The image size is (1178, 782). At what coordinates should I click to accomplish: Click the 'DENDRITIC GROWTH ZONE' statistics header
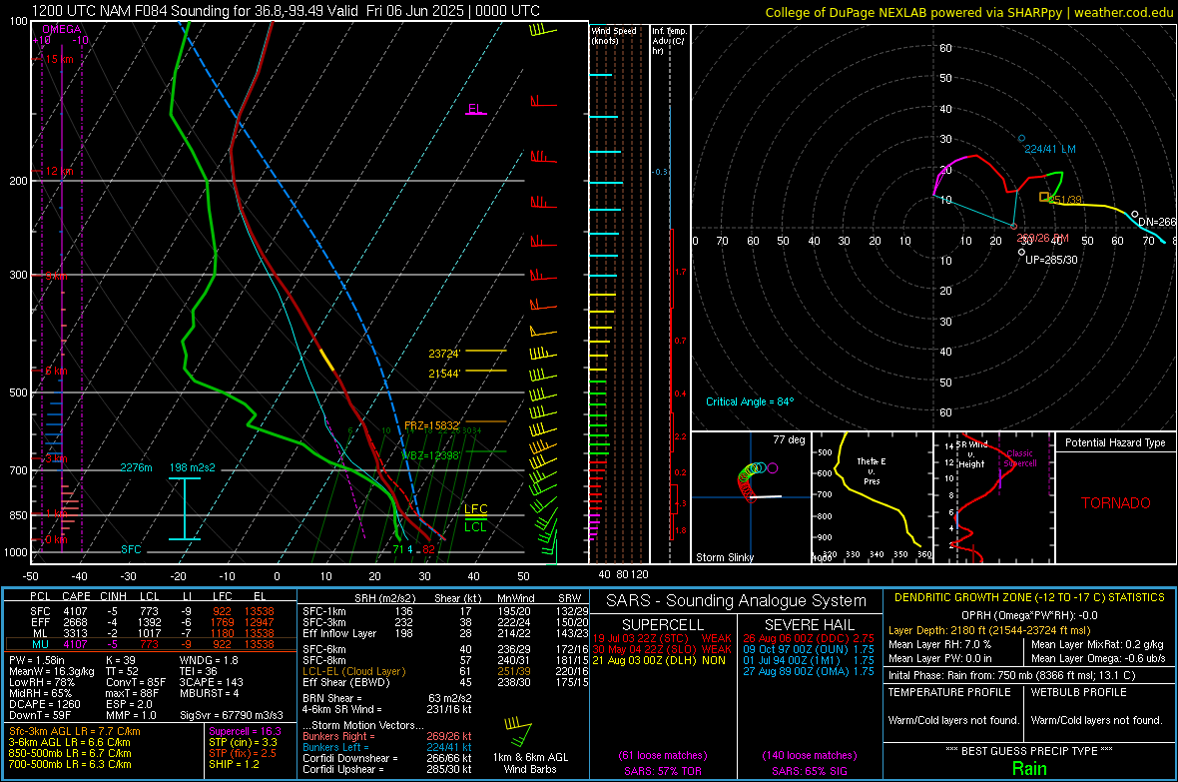pyautogui.click(x=1029, y=597)
